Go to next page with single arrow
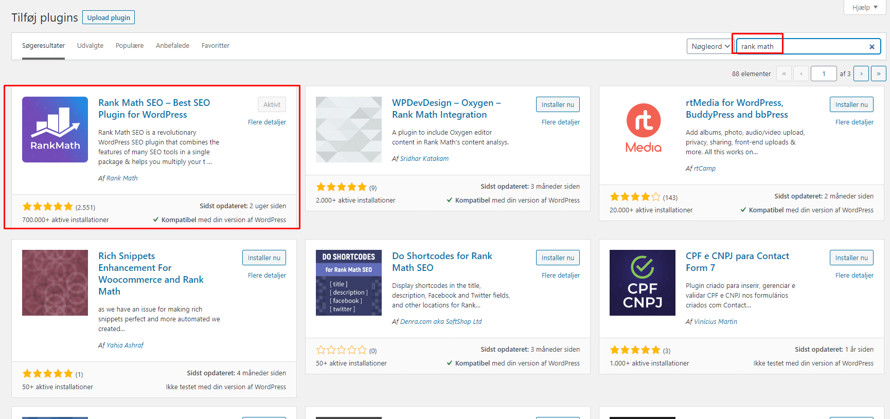 click(x=861, y=74)
